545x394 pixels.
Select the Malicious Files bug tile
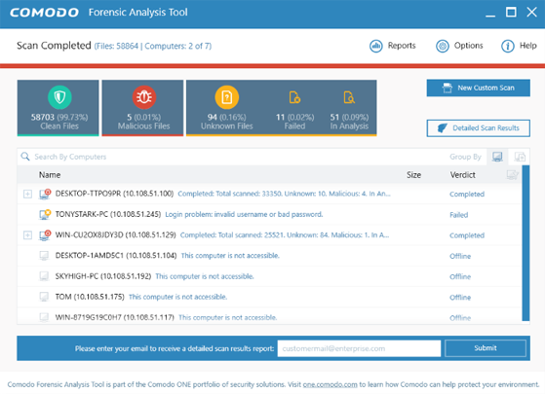click(x=142, y=108)
